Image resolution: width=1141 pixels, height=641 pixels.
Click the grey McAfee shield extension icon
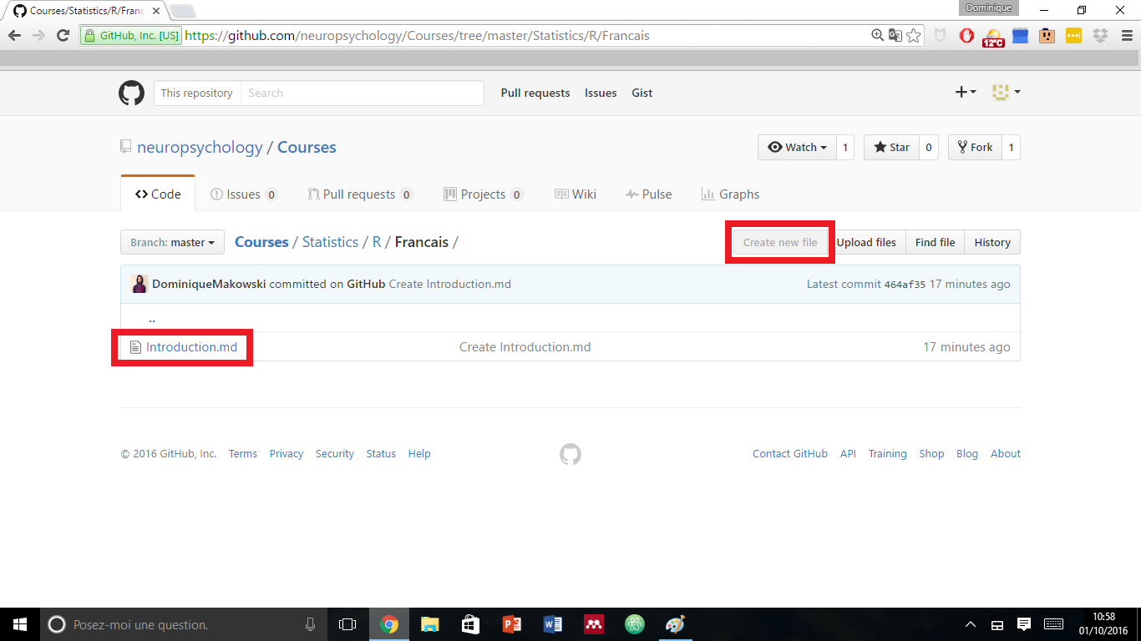pos(941,36)
